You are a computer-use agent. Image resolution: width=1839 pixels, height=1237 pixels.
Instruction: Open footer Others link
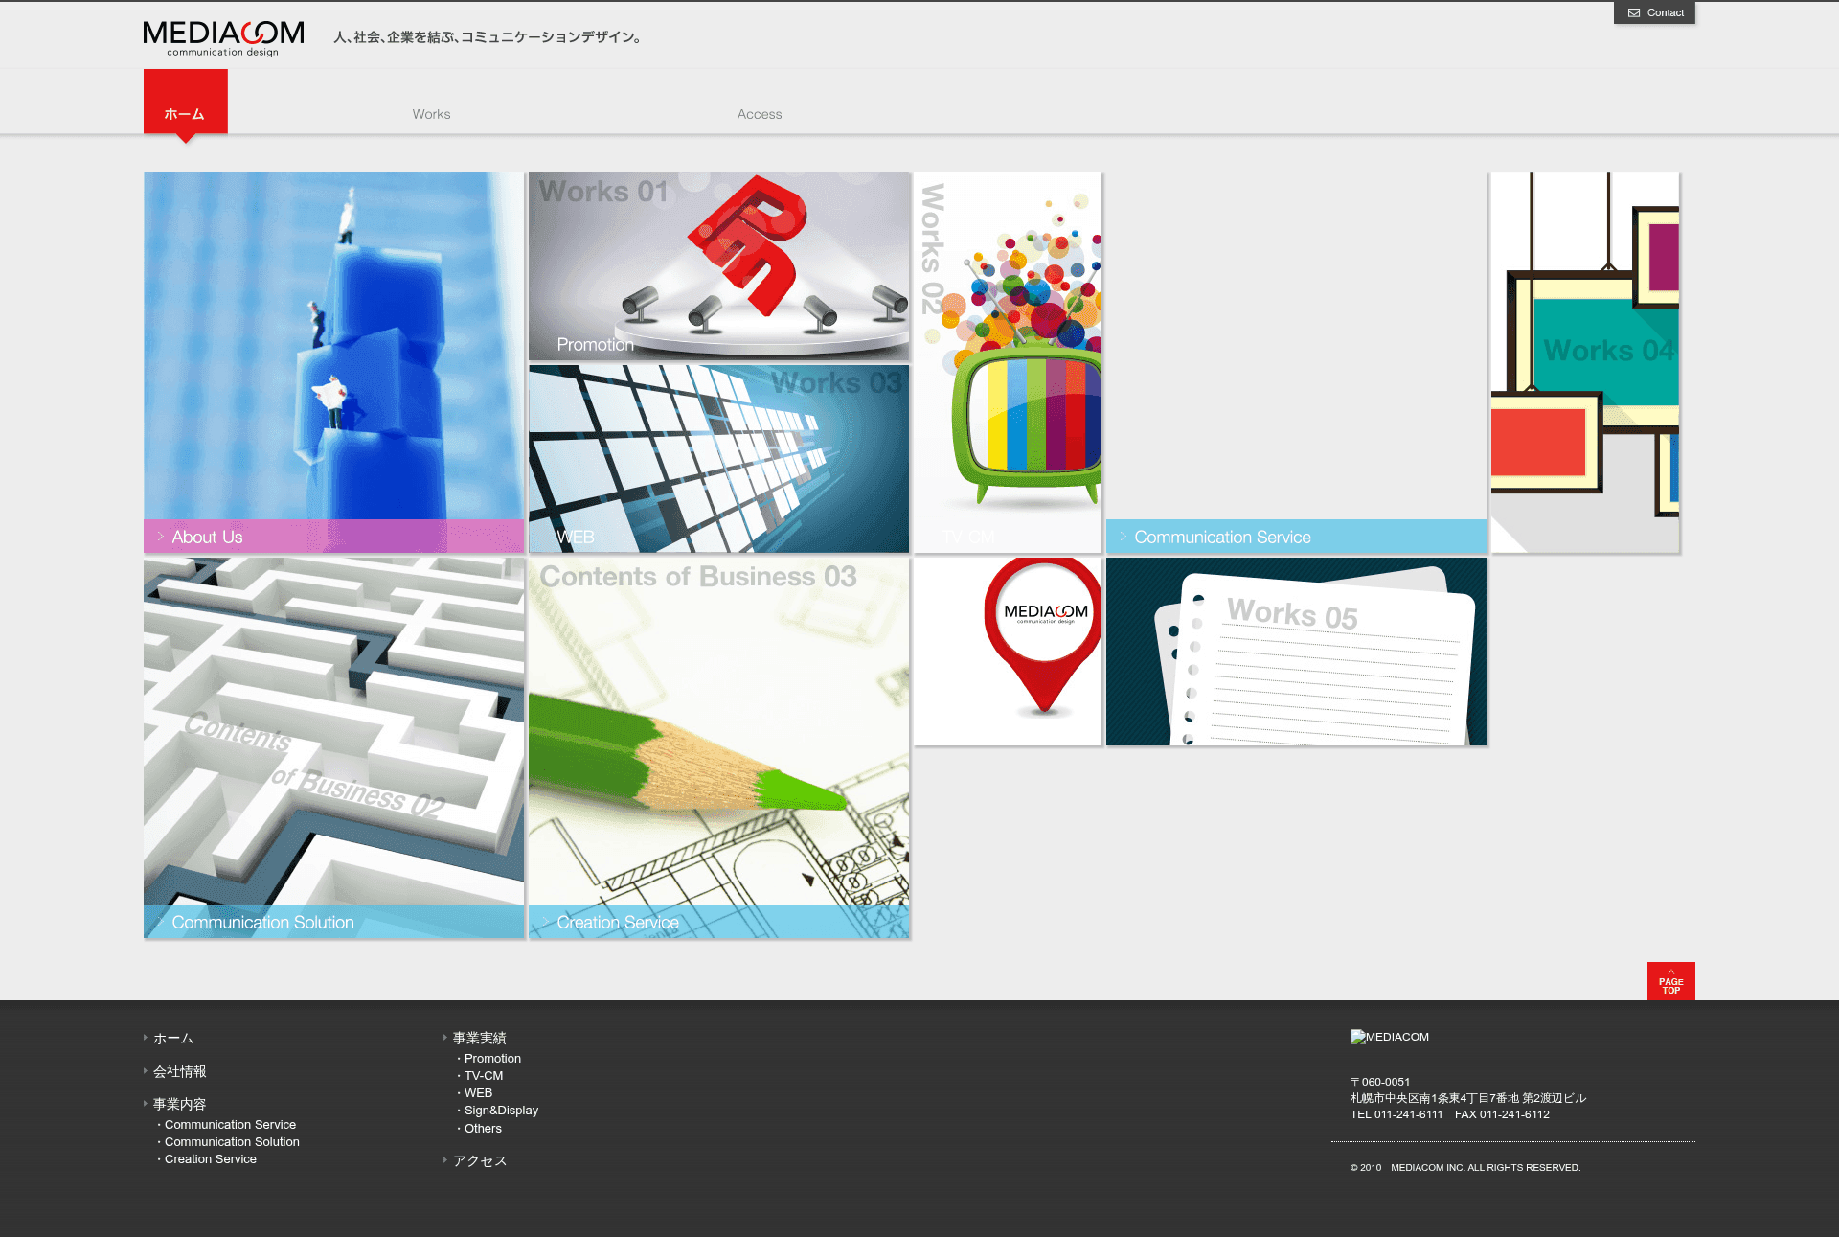[x=483, y=1129]
